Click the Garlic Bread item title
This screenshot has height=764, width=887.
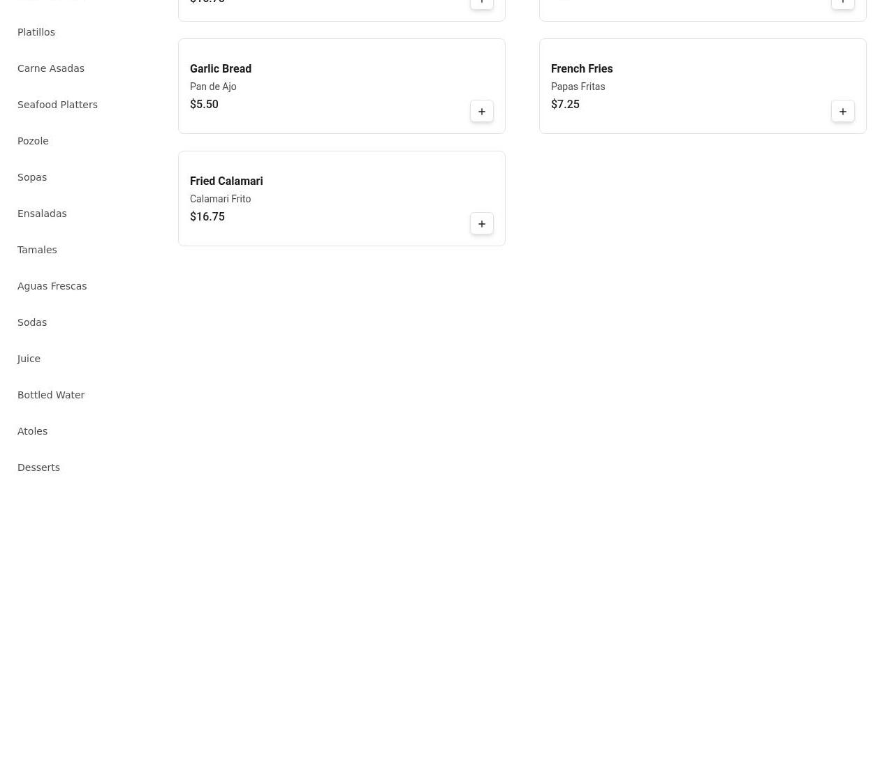(x=221, y=68)
